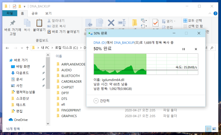Click 편집 (Edit) in ribbon
This screenshot has width=221, height=135.
167,27
